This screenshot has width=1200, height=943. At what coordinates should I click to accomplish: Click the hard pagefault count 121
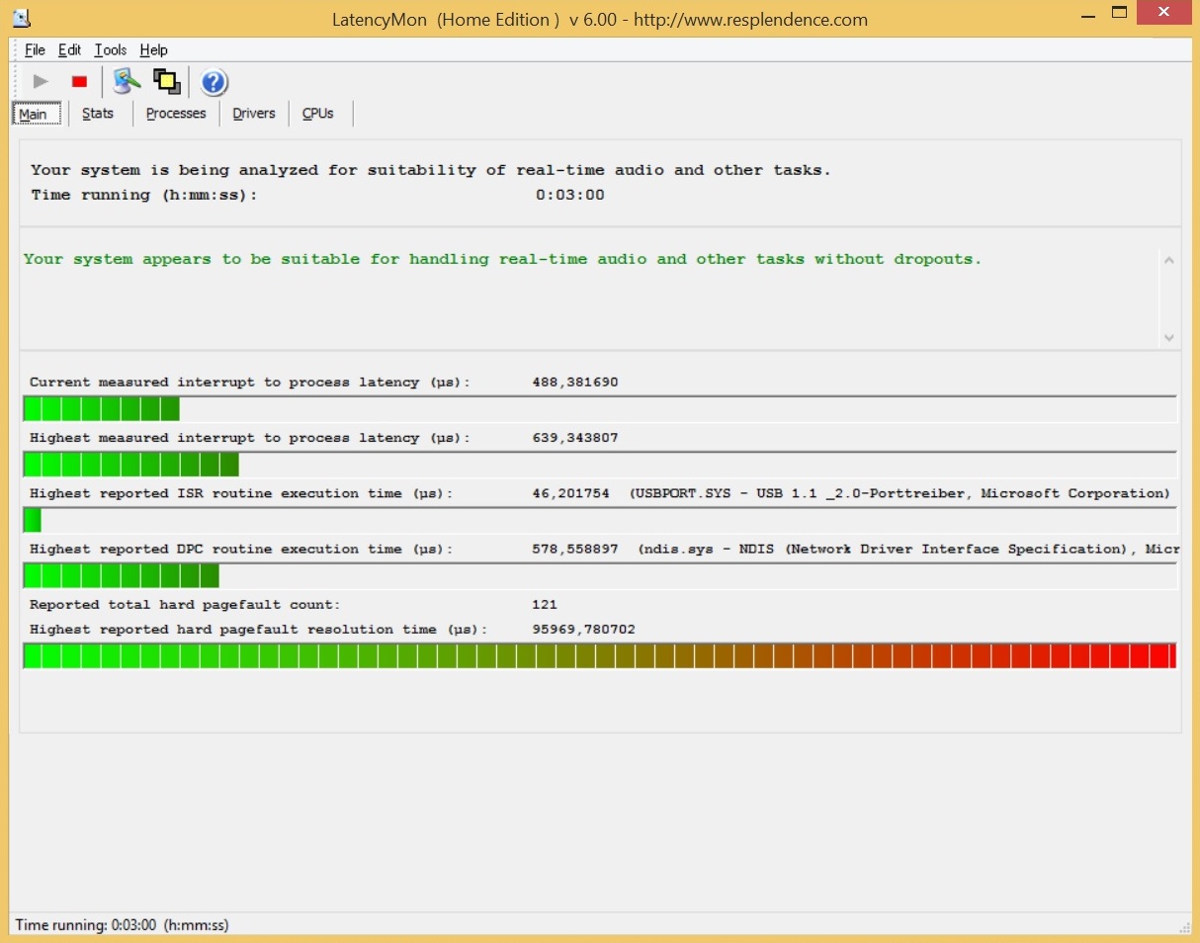(545, 604)
